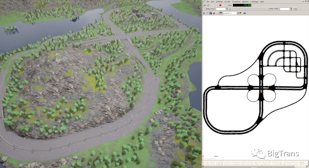
Task: Open the Simulation menu
Action: coord(236,2)
